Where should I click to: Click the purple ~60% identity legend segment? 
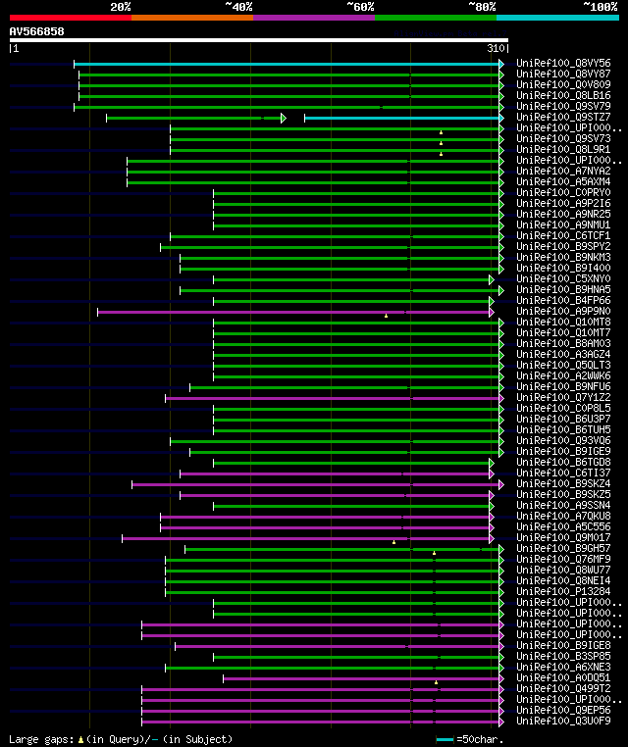click(314, 18)
